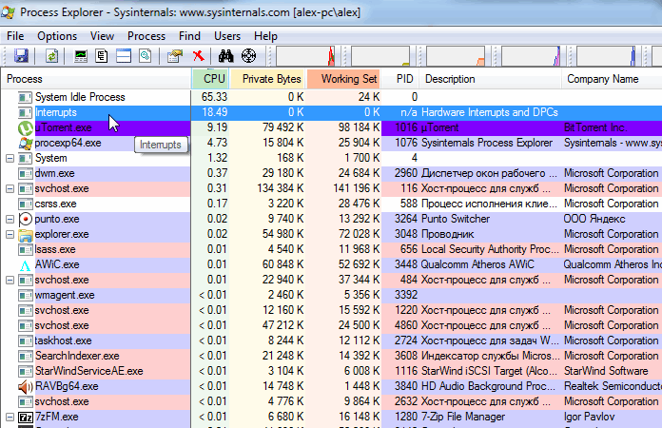Click the DLL/handle view toolbar icon
The image size is (662, 428).
click(x=146, y=56)
